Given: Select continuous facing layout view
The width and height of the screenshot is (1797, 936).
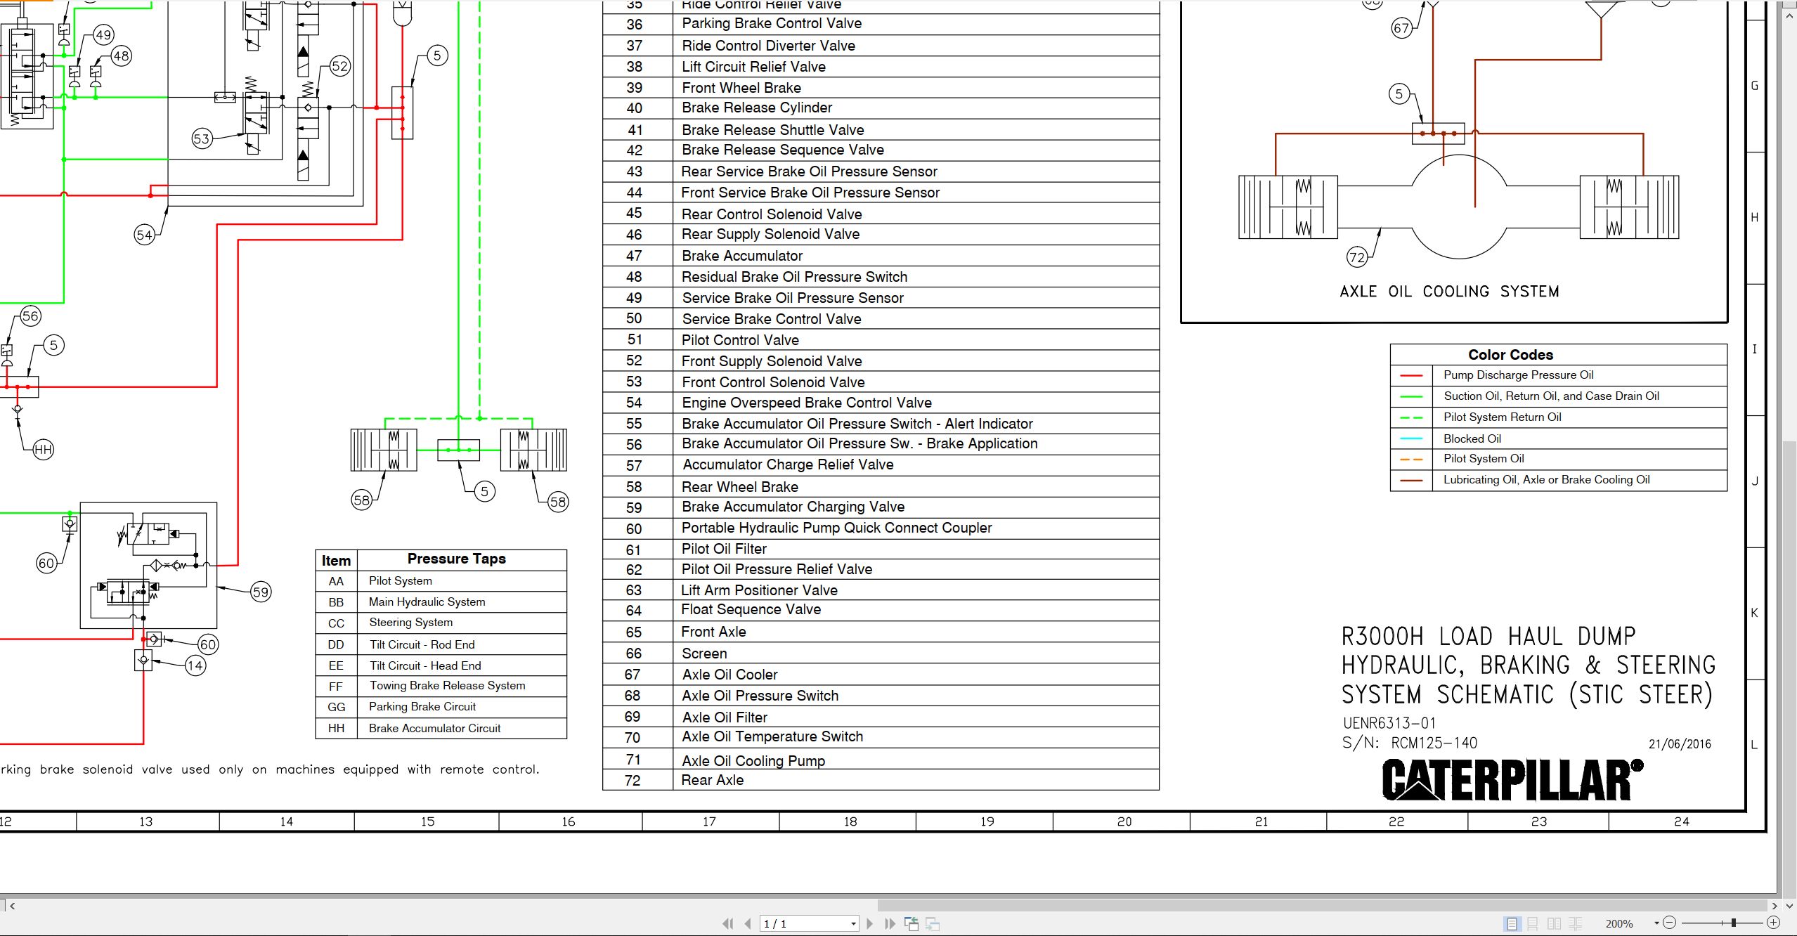Looking at the screenshot, I should coord(1576,923).
